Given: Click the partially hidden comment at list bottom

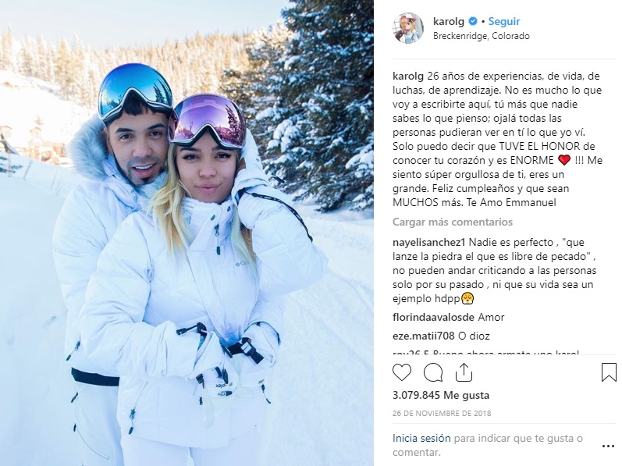Looking at the screenshot, I should point(485,352).
